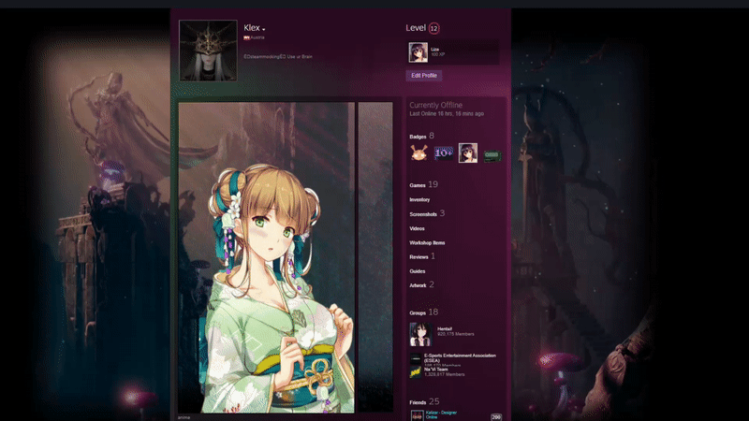Viewport: 749px width, 421px height.
Task: Open the green circuit board badge icon
Action: (492, 155)
